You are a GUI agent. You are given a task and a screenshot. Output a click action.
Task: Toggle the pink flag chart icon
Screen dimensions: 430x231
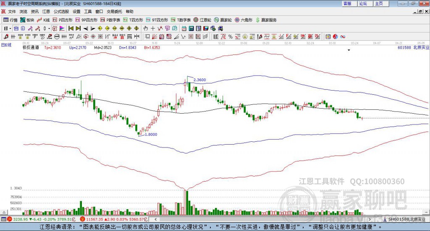(62, 29)
